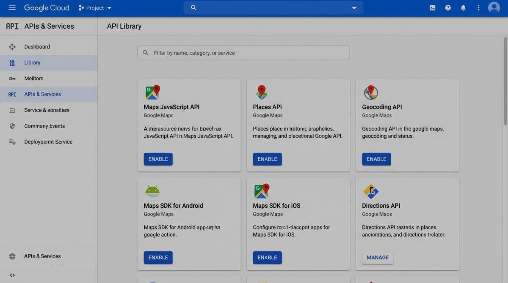Viewport: 508px width, 283px height.
Task: Click the help question mark icon
Action: click(x=448, y=8)
